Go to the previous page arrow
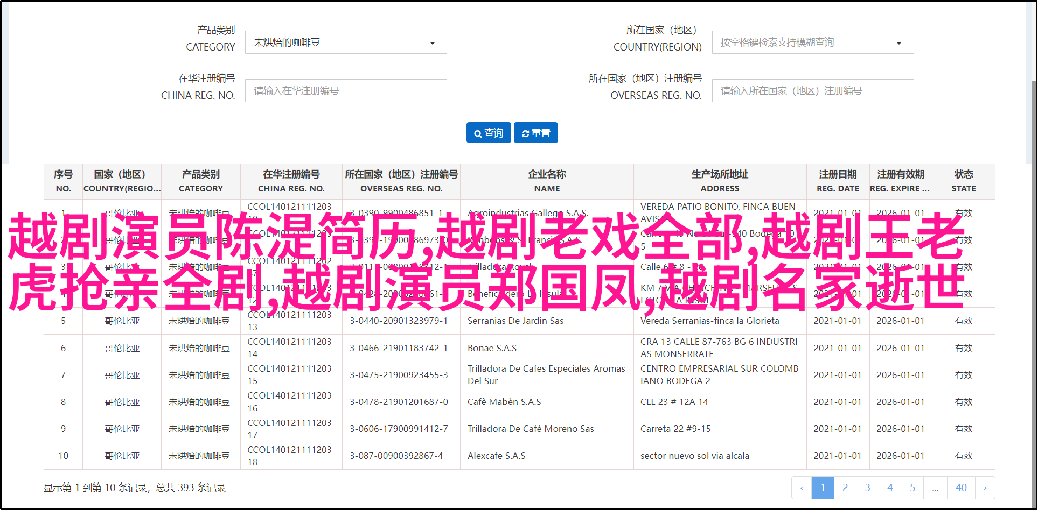Image resolution: width=1038 pixels, height=511 pixels. click(802, 488)
